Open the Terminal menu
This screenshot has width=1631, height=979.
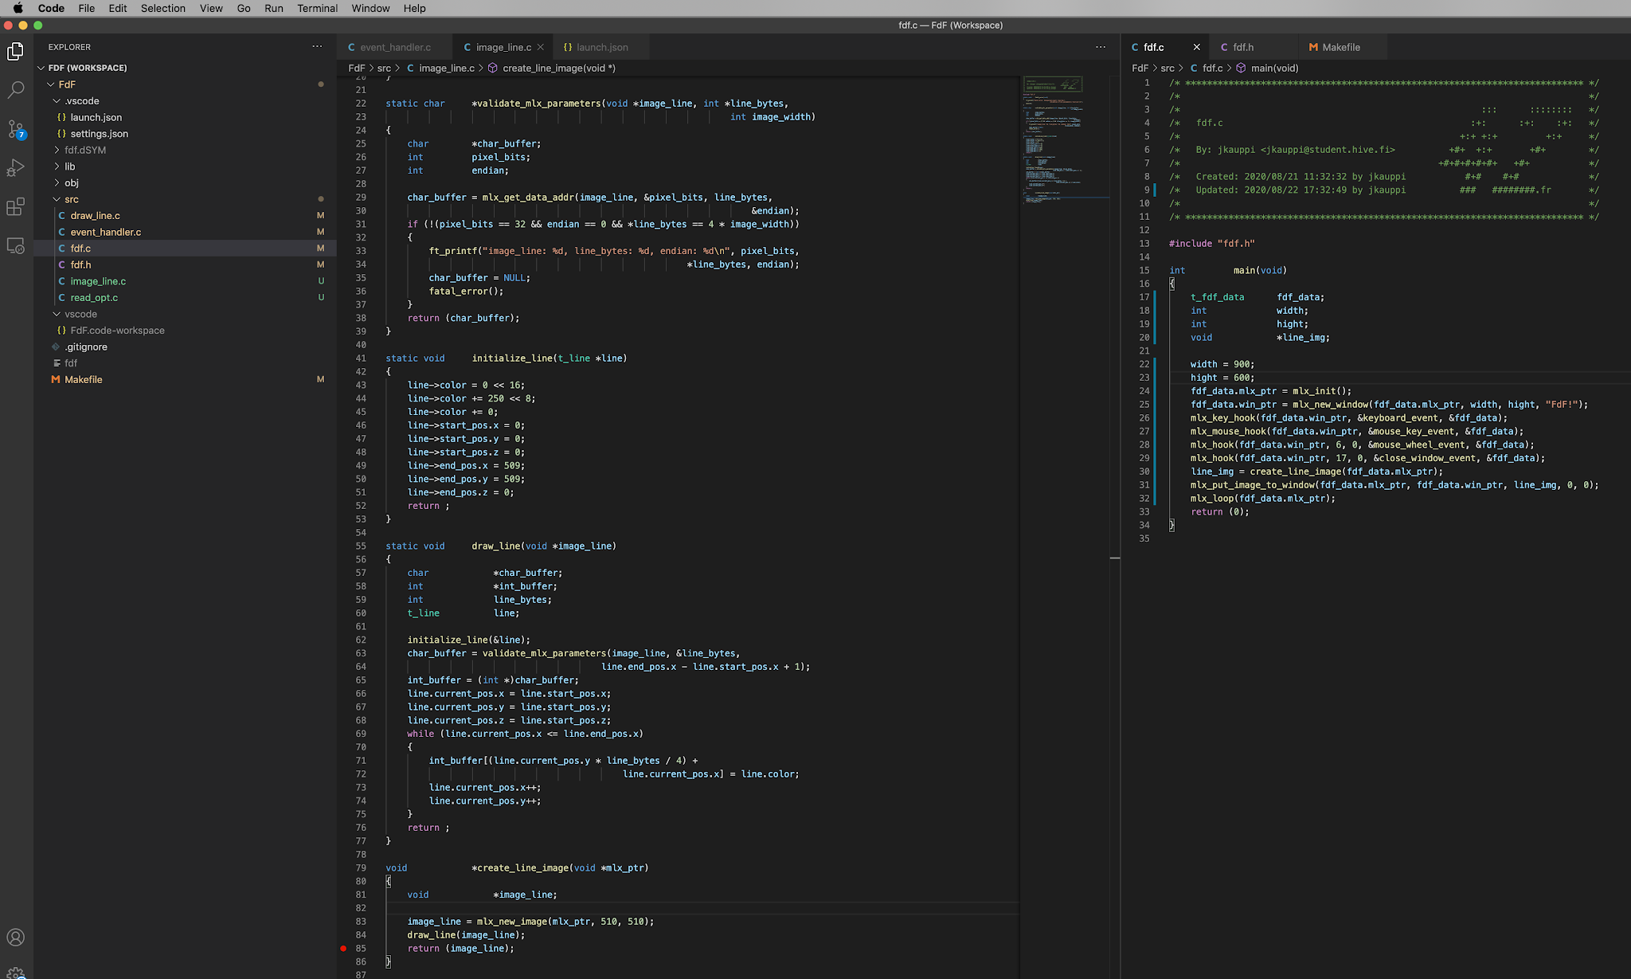click(317, 8)
